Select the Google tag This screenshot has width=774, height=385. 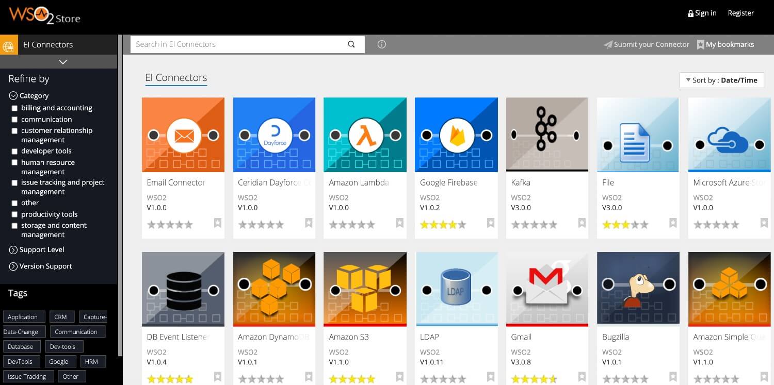(x=60, y=362)
